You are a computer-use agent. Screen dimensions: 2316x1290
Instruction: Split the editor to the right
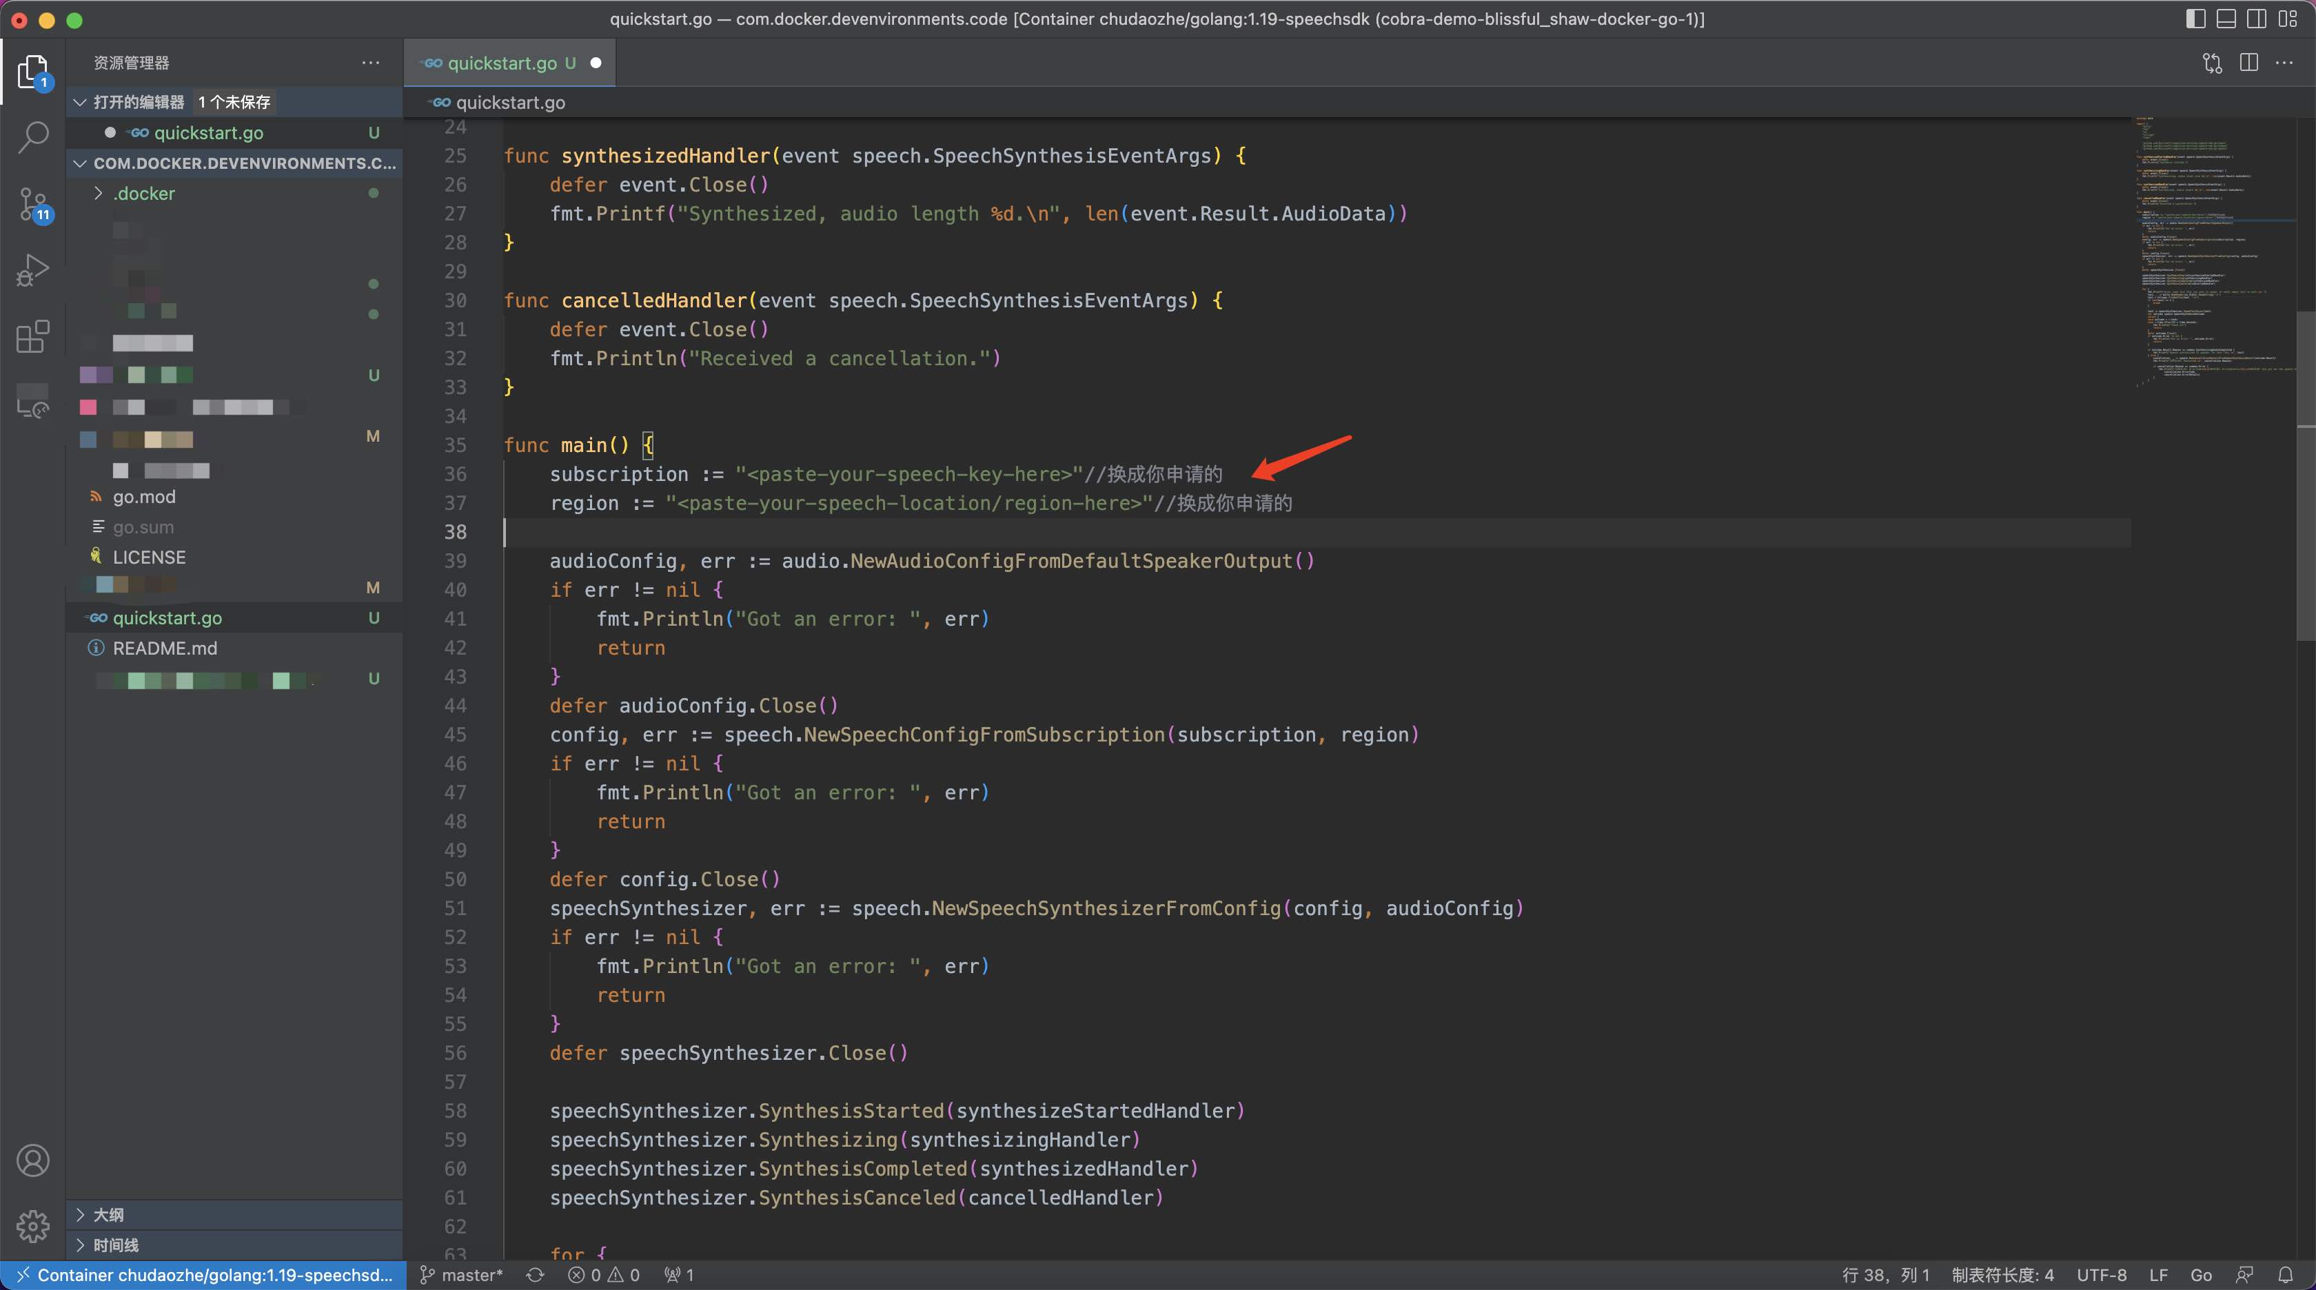2248,63
